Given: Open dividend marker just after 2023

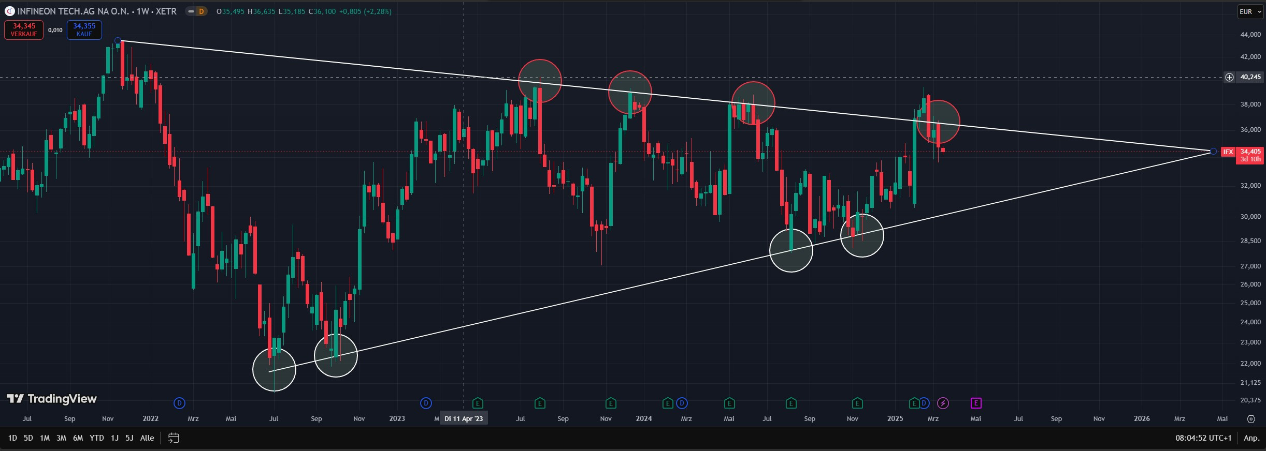Looking at the screenshot, I should [x=426, y=403].
